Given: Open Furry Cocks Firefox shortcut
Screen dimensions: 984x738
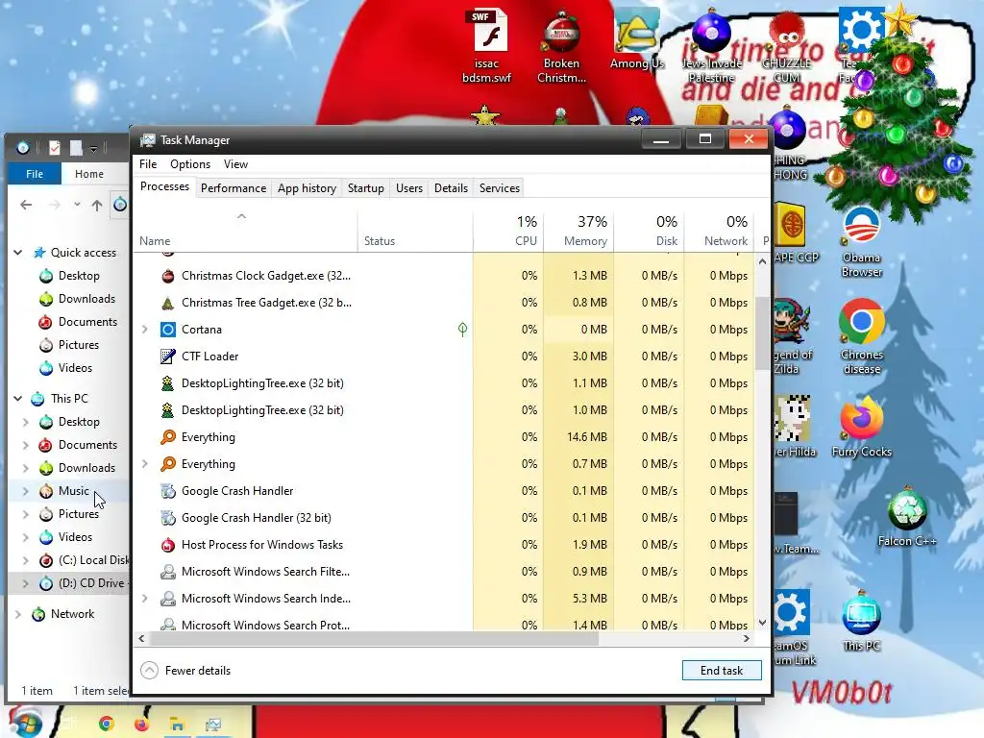Looking at the screenshot, I should coord(862,427).
